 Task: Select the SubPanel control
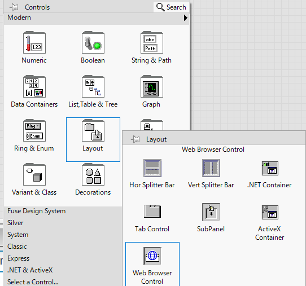tap(211, 212)
